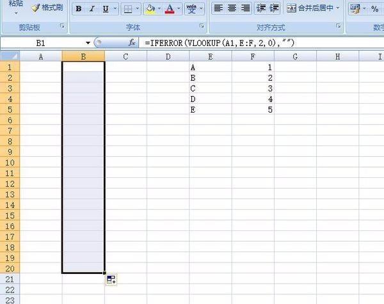
Task: Toggle italic formatting
Action: coord(92,9)
